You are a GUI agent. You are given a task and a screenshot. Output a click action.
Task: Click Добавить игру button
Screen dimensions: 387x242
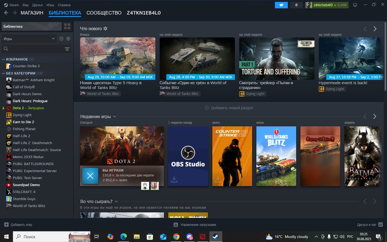[19, 225]
